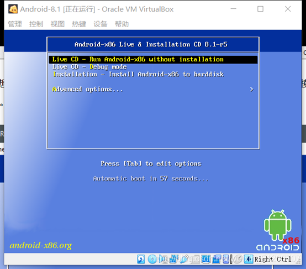This screenshot has width=306, height=269.
Task: Click the optical disk status icon
Action: [x=152, y=259]
